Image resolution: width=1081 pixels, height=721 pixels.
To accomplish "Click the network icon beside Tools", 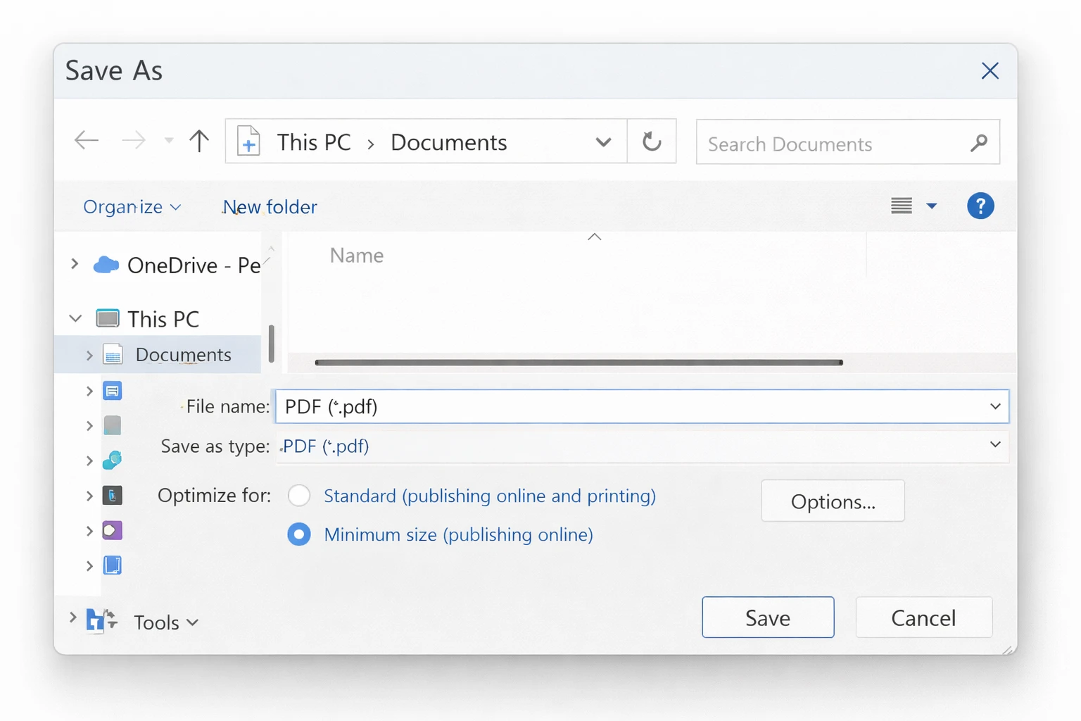I will [101, 620].
